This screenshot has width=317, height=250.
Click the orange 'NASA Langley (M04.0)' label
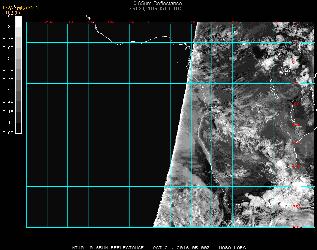[x=21, y=8]
